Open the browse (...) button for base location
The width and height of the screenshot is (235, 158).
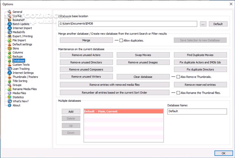[x=203, y=24]
